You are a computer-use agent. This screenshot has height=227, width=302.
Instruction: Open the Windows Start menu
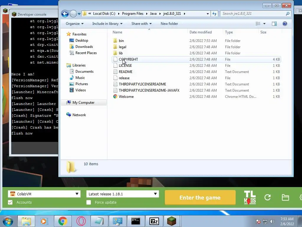[8, 221]
